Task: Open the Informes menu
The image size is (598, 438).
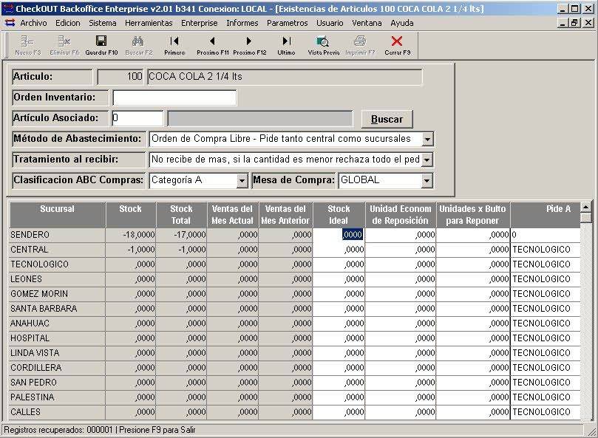Action: (x=242, y=23)
